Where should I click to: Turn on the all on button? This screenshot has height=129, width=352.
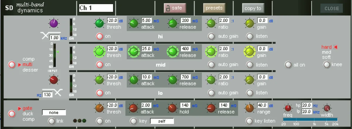[289, 65]
